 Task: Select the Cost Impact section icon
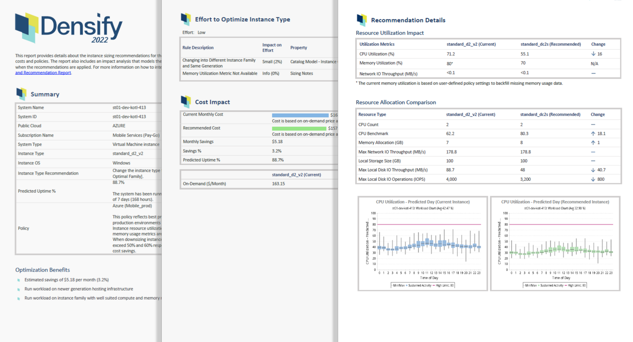186,100
